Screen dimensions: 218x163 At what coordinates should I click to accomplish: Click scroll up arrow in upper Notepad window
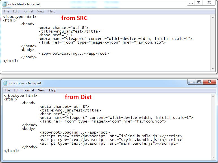pos(213,17)
